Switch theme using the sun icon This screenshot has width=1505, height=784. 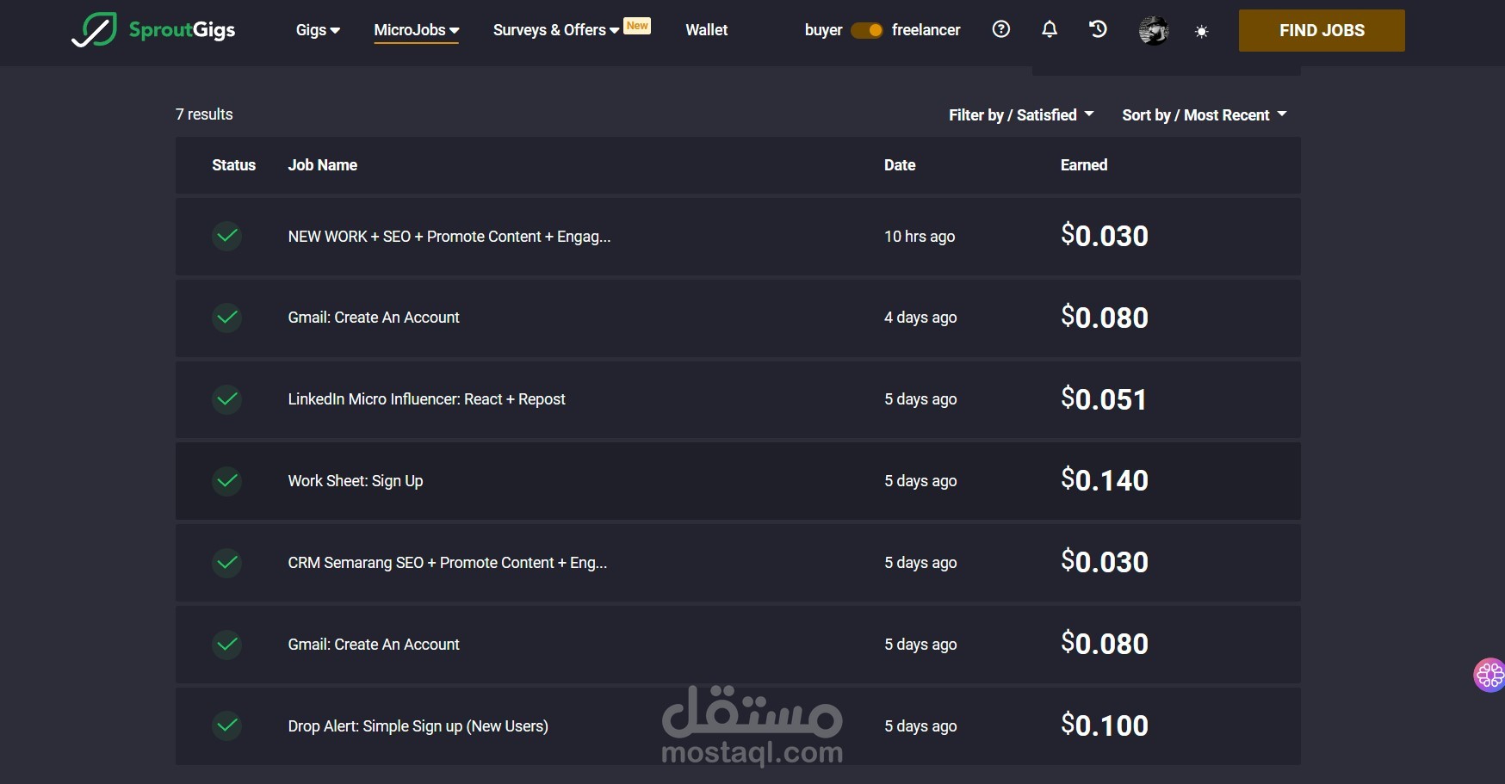pyautogui.click(x=1202, y=32)
